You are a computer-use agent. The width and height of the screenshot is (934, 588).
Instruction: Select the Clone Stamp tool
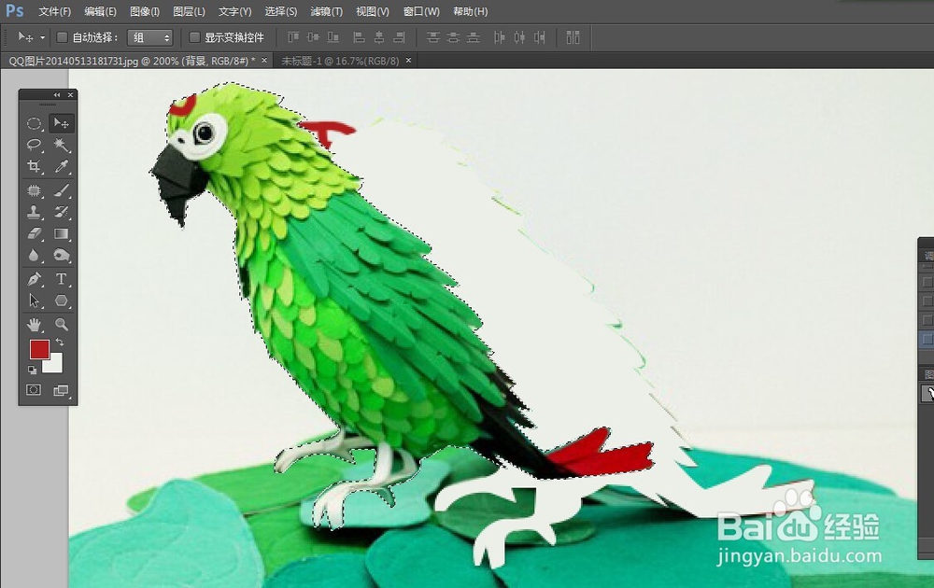(34, 212)
